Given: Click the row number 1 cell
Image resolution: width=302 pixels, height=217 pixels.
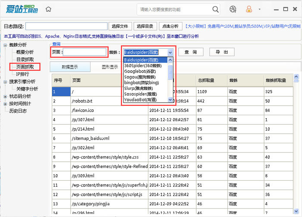Looking at the screenshot, I should click(61, 92).
